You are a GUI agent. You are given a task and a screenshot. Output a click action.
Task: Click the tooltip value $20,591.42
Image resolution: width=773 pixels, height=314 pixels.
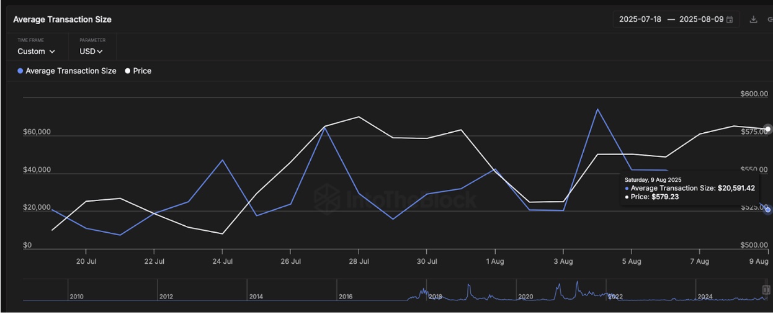[736, 187]
